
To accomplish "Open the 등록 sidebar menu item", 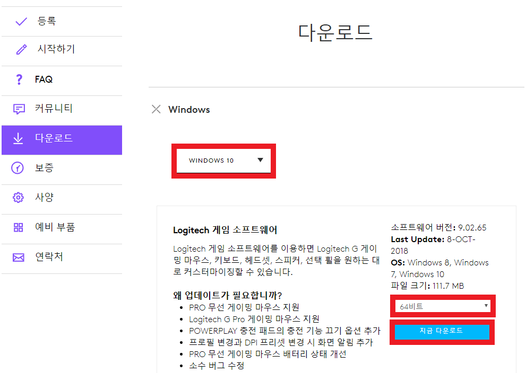I will click(x=62, y=21).
